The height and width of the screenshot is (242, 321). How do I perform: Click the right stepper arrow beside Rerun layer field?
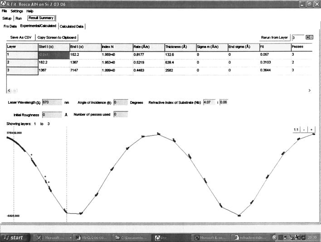[x=311, y=37]
